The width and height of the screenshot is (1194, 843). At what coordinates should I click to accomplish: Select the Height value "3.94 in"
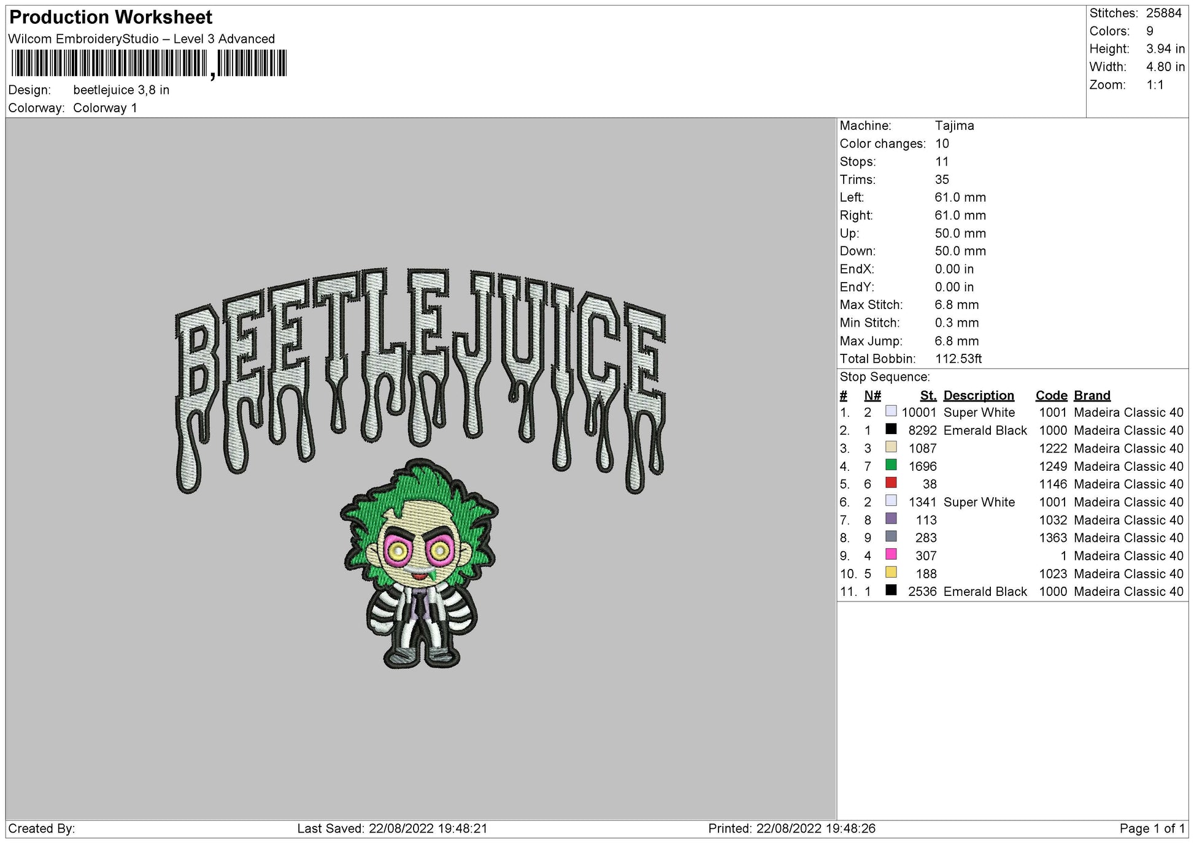click(x=1166, y=49)
